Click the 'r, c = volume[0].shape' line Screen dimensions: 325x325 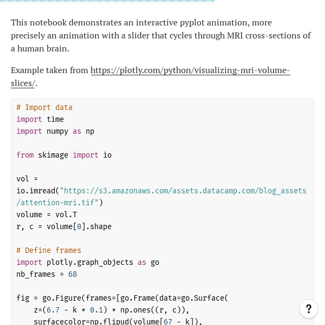pyautogui.click(x=64, y=226)
